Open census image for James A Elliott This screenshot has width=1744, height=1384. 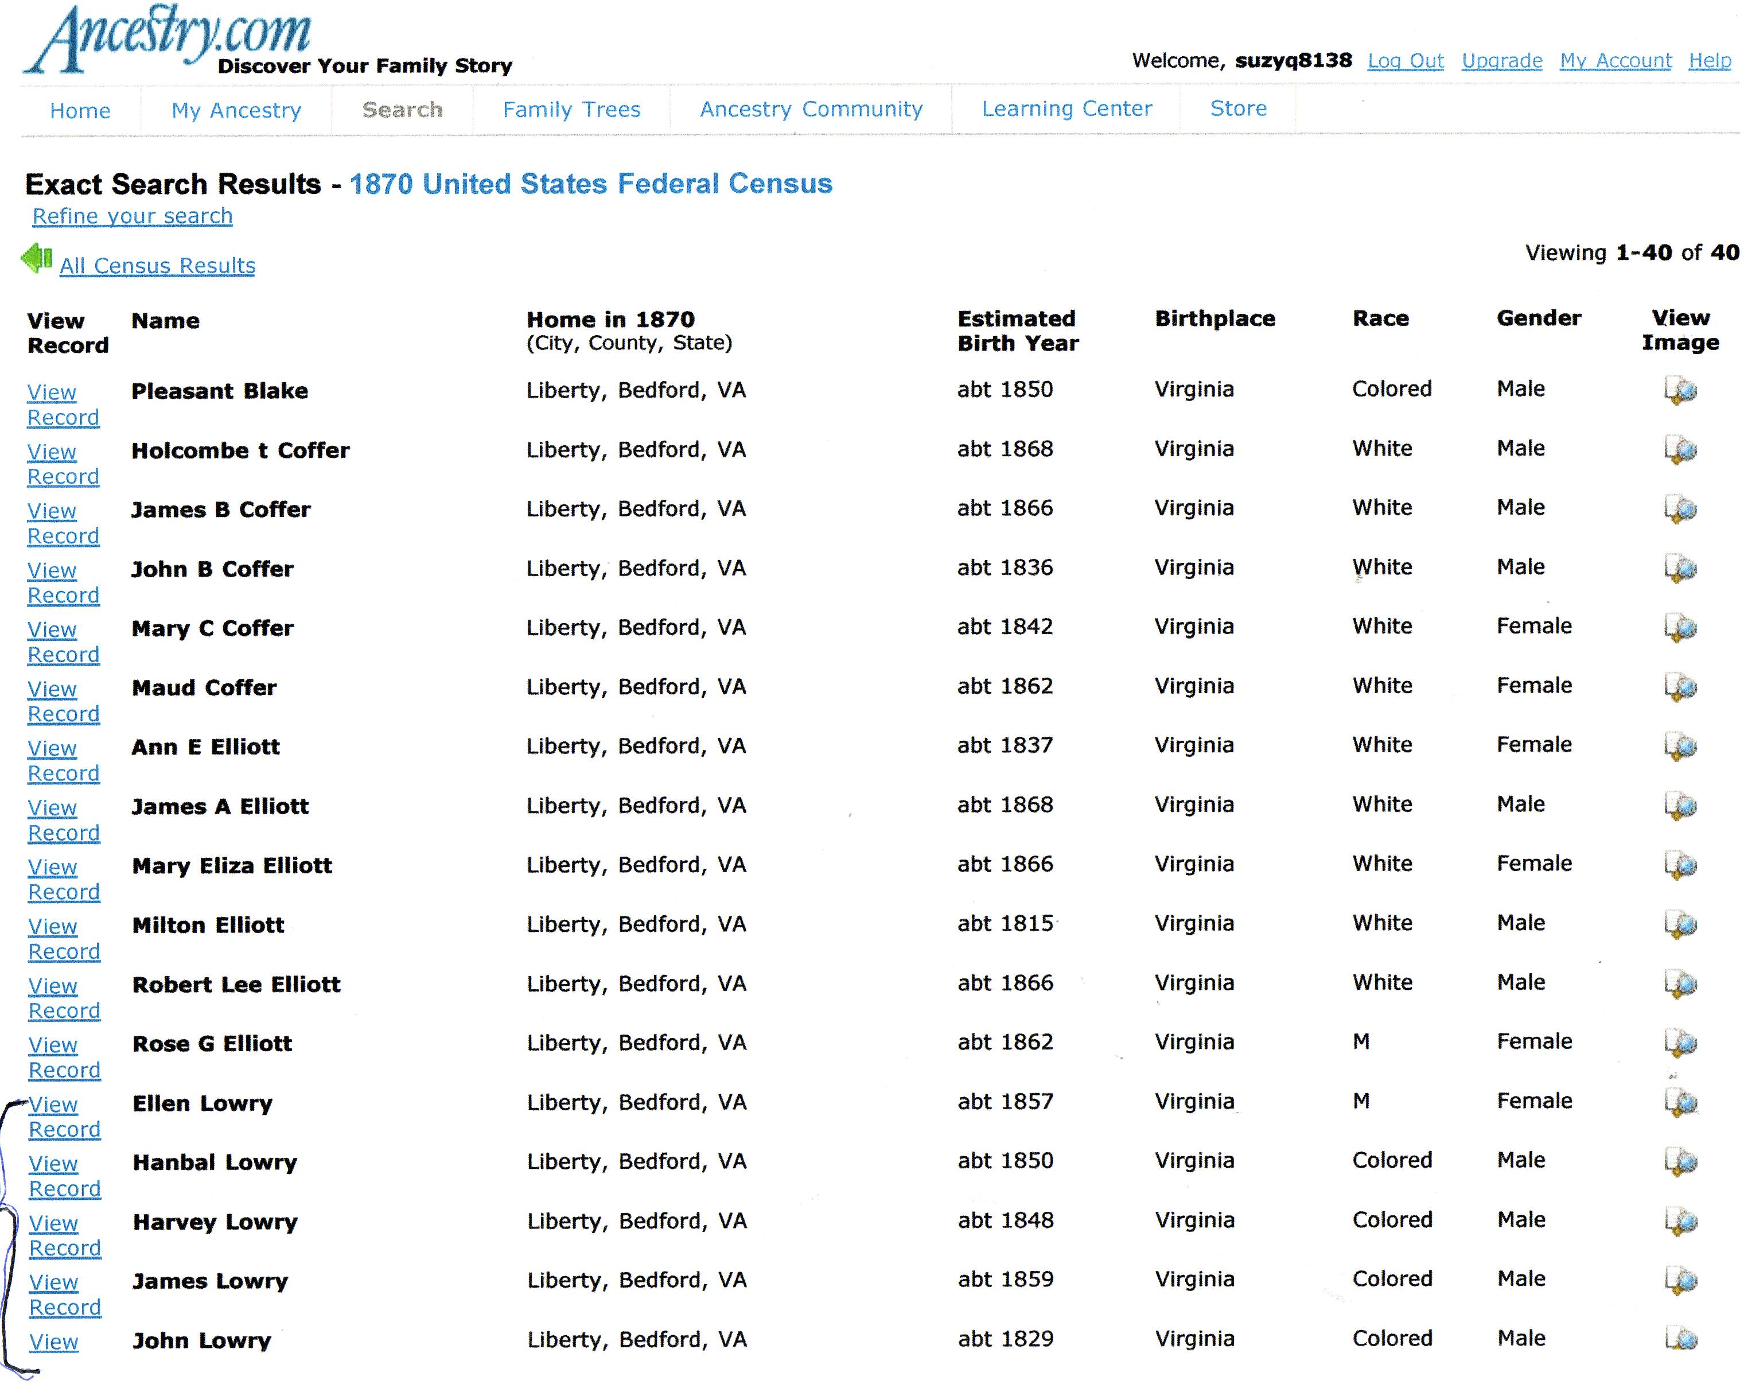(x=1680, y=806)
